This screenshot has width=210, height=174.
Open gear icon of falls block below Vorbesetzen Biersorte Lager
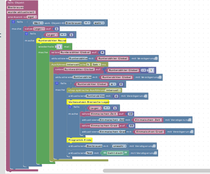(x=70, y=107)
